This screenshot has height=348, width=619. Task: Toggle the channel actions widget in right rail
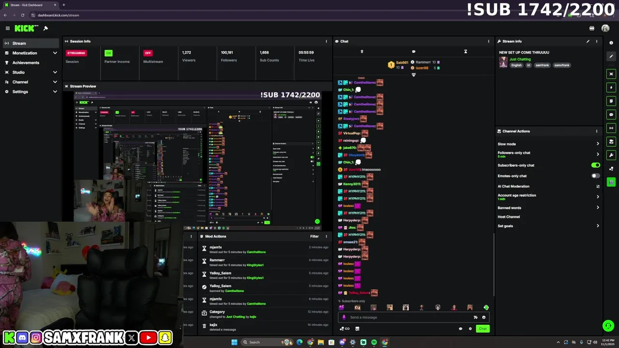coord(611,142)
